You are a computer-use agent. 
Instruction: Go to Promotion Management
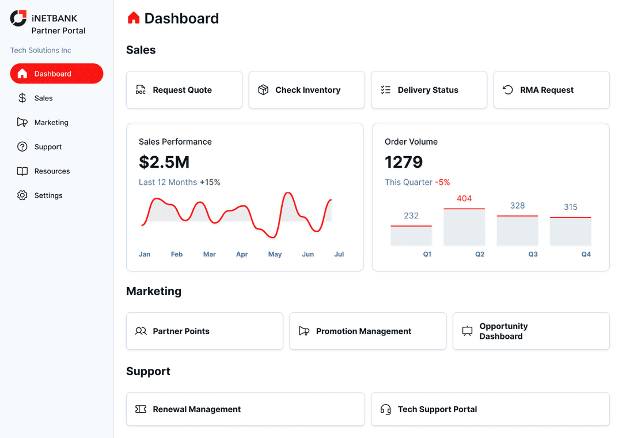(x=367, y=331)
